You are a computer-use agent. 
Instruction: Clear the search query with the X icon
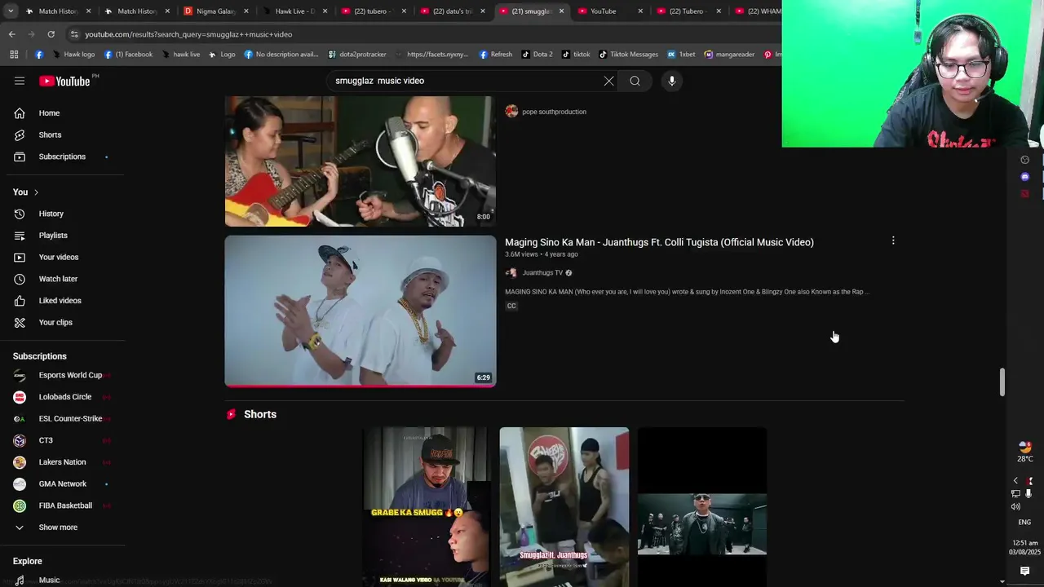[x=608, y=81]
